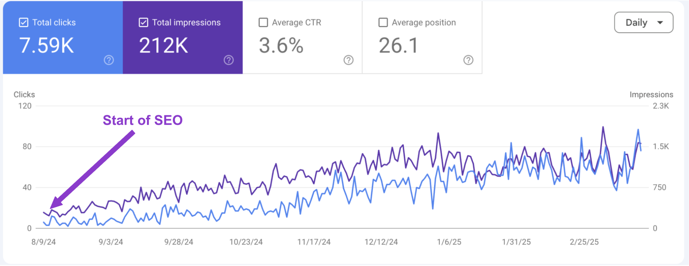Enable the Average CTR checkbox
The width and height of the screenshot is (689, 266).
[x=263, y=23]
